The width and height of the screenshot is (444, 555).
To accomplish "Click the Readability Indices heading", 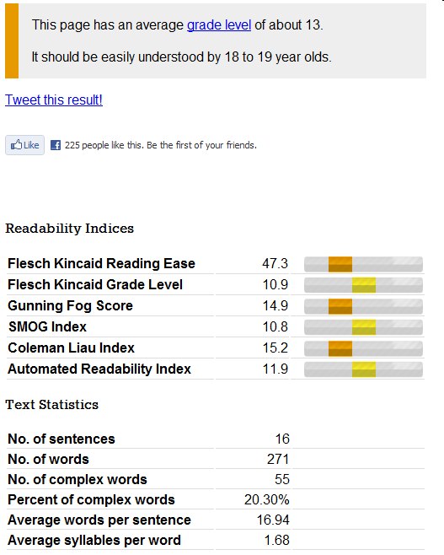I will pyautogui.click(x=70, y=229).
